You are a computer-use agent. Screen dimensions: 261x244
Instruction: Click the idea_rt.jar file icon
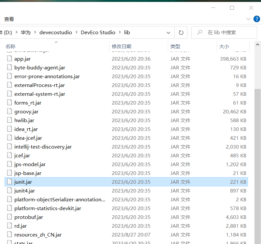9,129
